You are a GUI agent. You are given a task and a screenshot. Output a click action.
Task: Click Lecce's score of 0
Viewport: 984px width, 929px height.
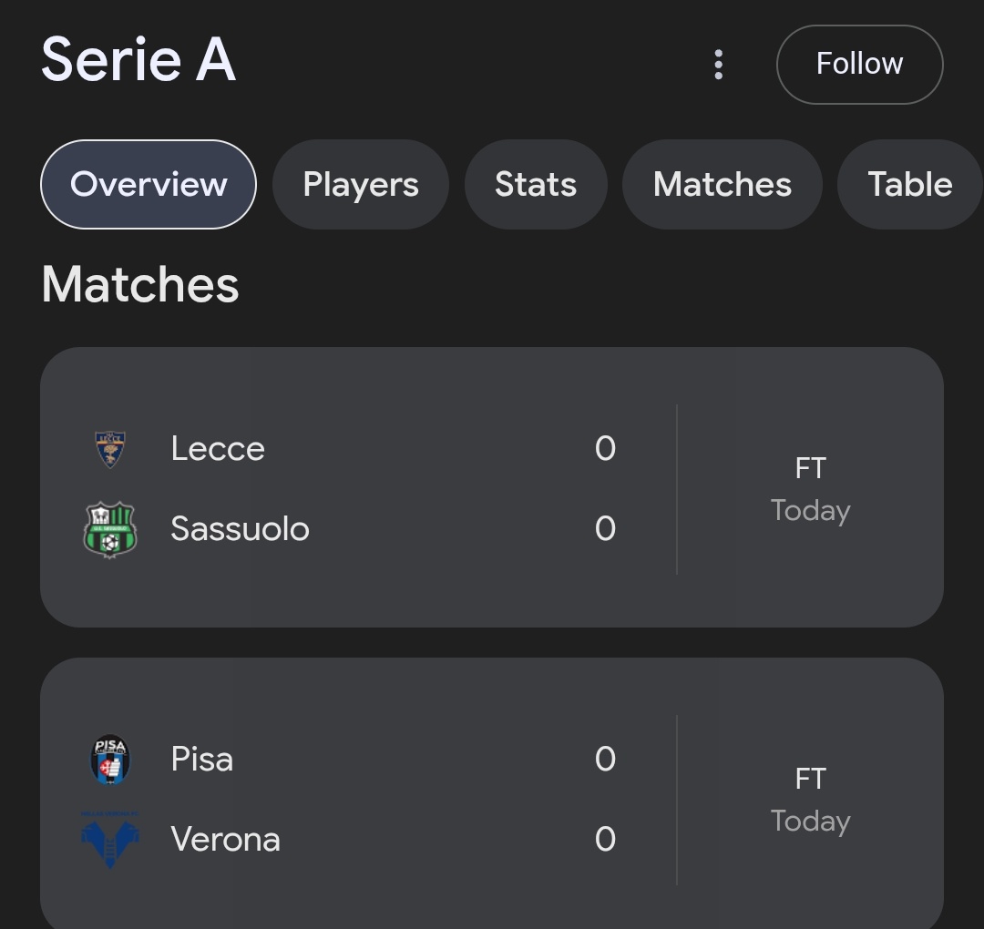coord(605,449)
